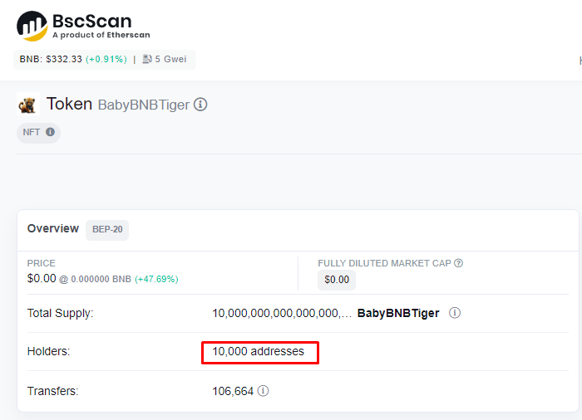Click the truncated total supply number

point(282,313)
